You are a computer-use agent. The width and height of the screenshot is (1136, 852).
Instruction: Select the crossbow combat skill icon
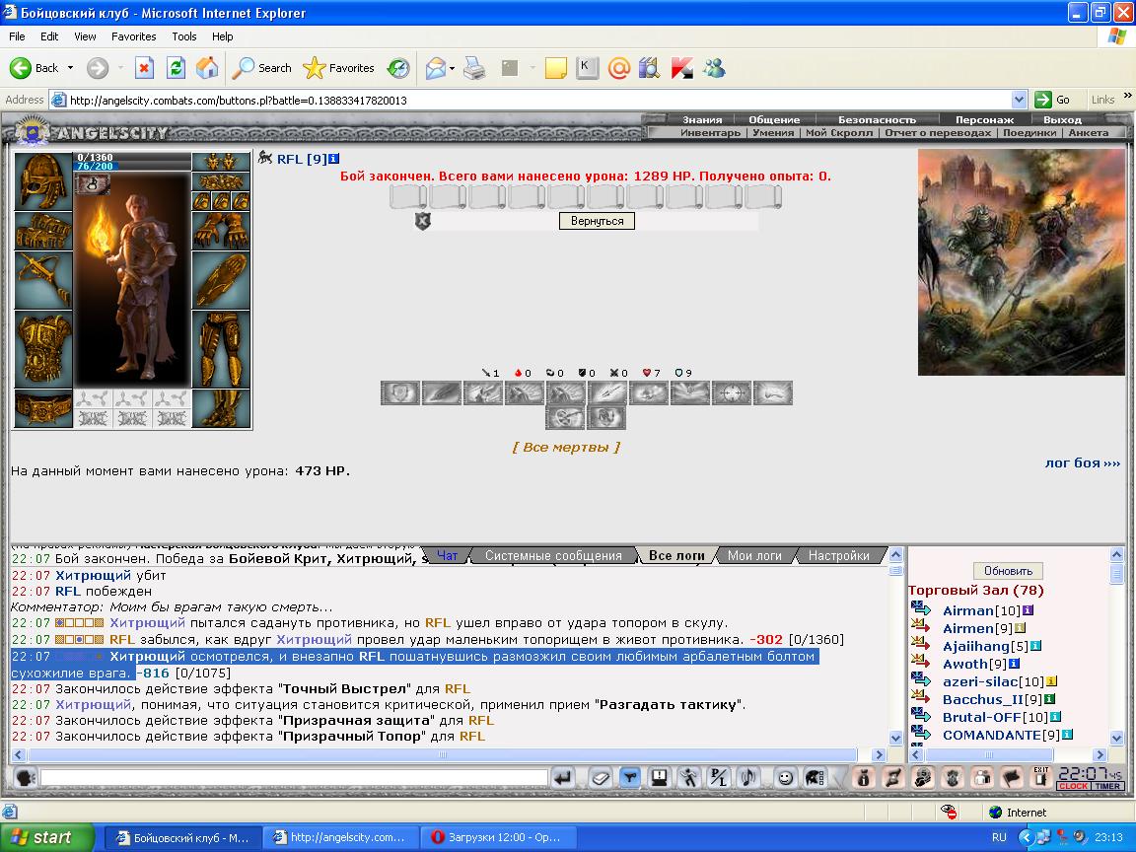pos(565,417)
